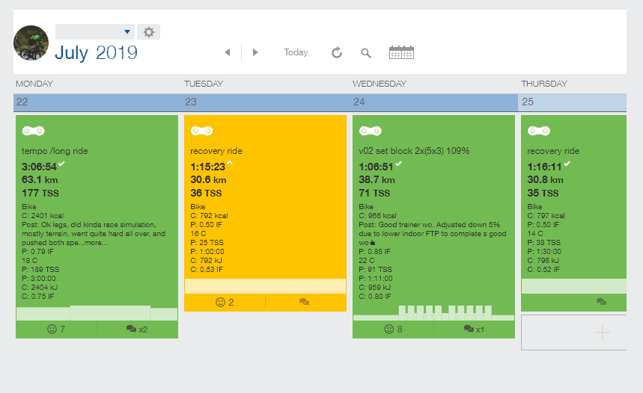Open the v02 set block workout title
643x393 pixels.
(x=414, y=151)
